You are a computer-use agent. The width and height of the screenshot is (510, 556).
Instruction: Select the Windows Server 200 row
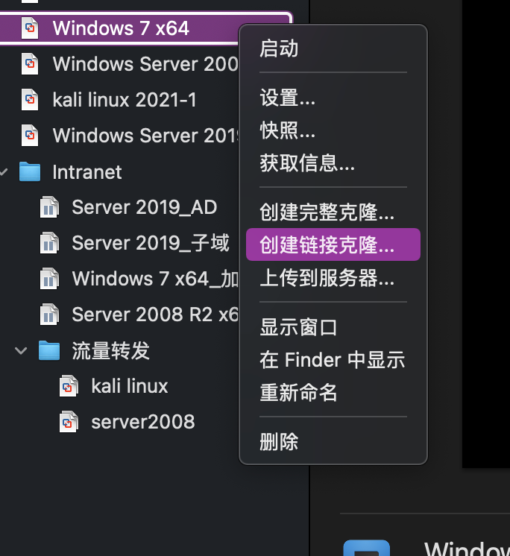[145, 64]
